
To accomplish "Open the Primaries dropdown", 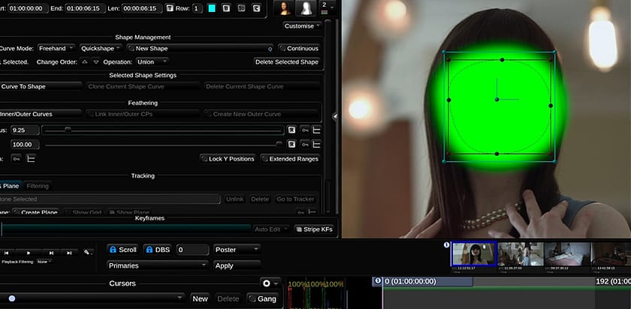I will point(158,265).
